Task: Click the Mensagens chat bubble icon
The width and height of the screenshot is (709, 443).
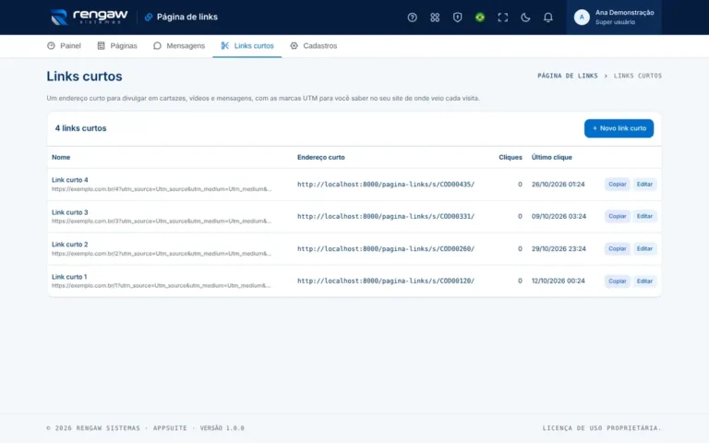Action: click(157, 45)
